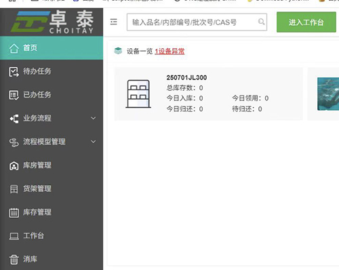The image size is (339, 270).
Task: Click the home icon beside 首页
Action: coord(14,48)
